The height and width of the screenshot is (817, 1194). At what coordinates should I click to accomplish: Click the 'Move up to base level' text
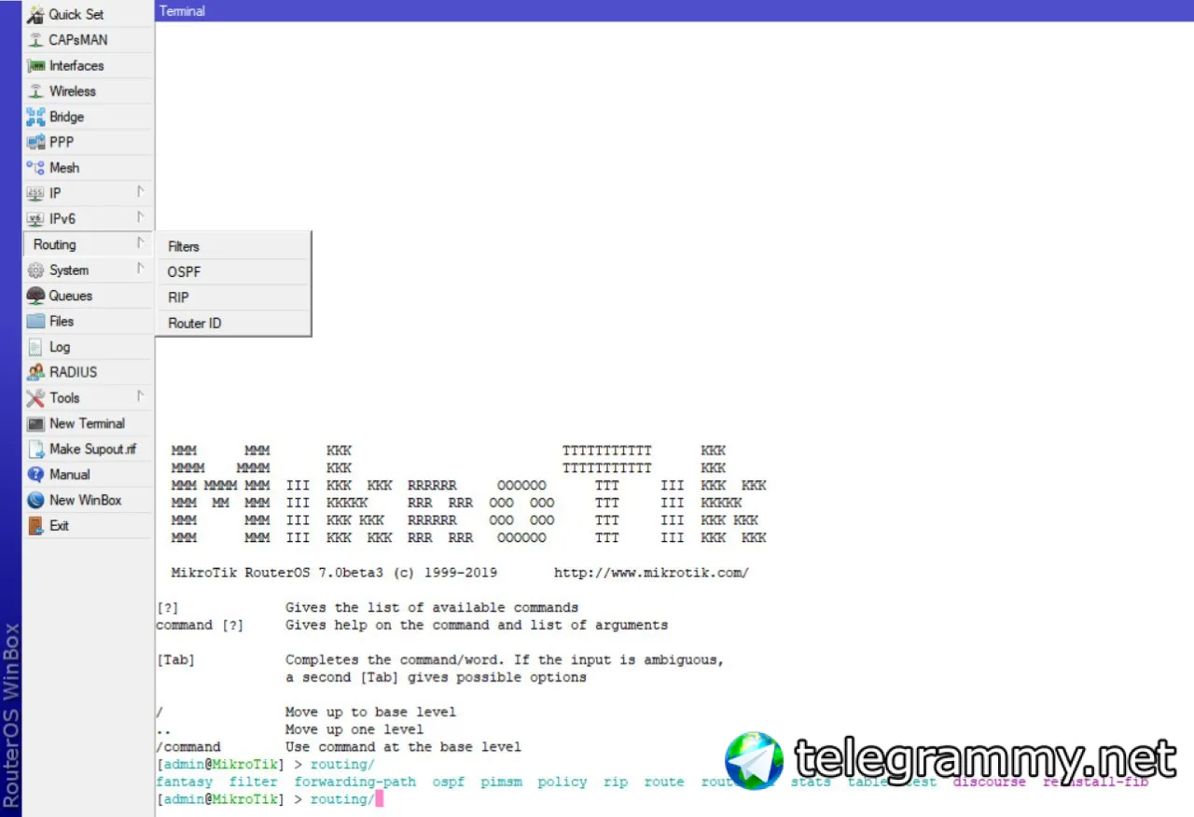pyautogui.click(x=371, y=712)
